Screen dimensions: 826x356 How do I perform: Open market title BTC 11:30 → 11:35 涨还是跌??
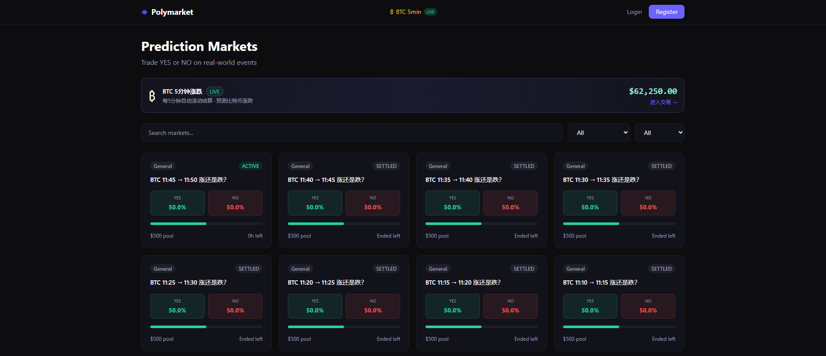[x=601, y=180]
